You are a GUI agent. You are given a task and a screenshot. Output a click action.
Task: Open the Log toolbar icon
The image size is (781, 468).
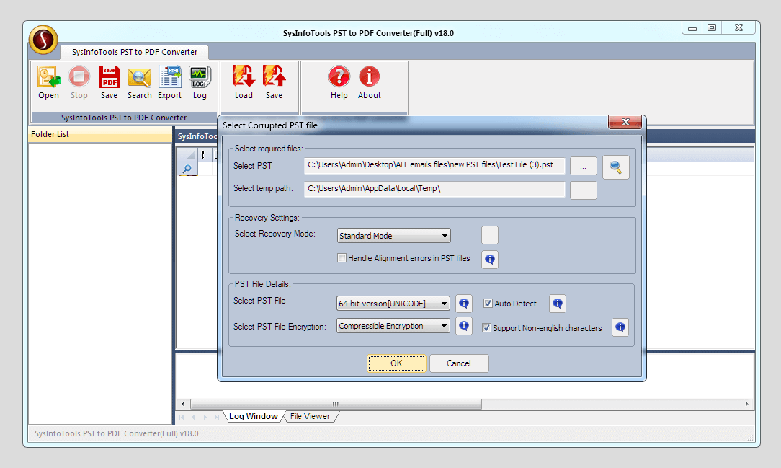tap(200, 83)
